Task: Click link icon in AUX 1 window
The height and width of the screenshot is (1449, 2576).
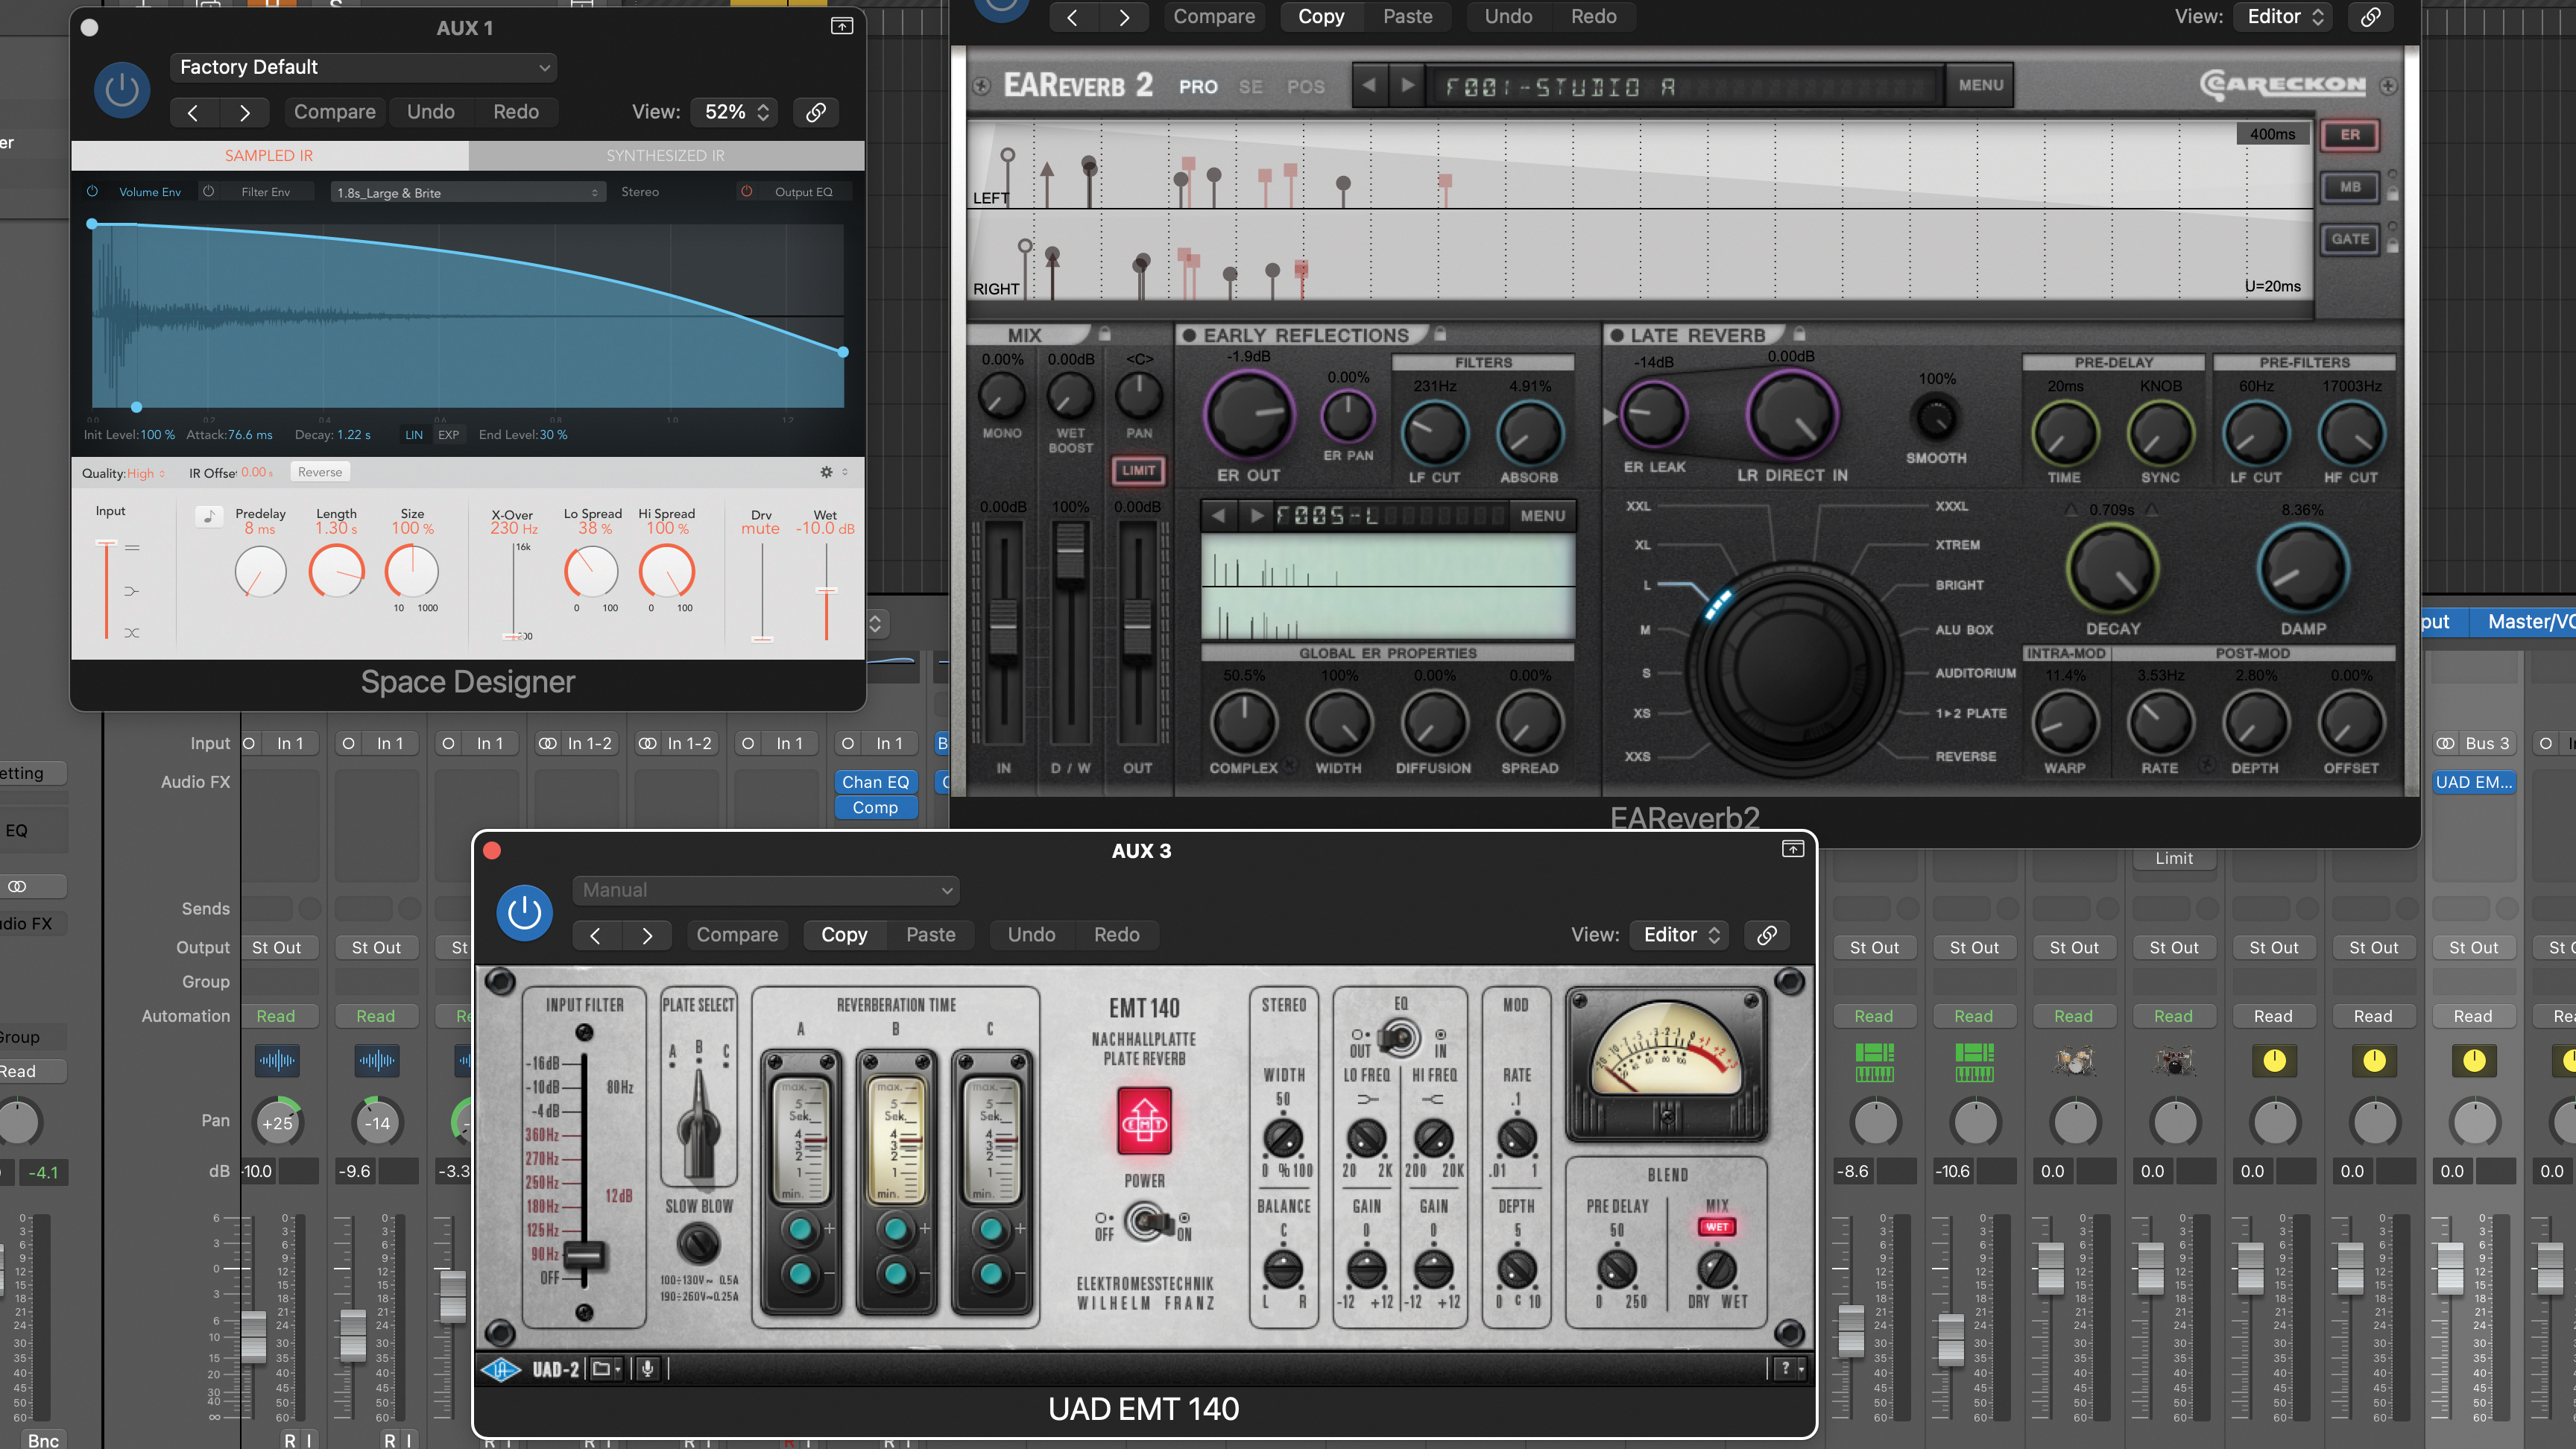Action: pos(815,112)
